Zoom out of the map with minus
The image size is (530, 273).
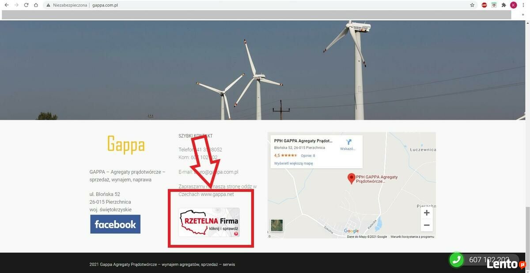[426, 225]
